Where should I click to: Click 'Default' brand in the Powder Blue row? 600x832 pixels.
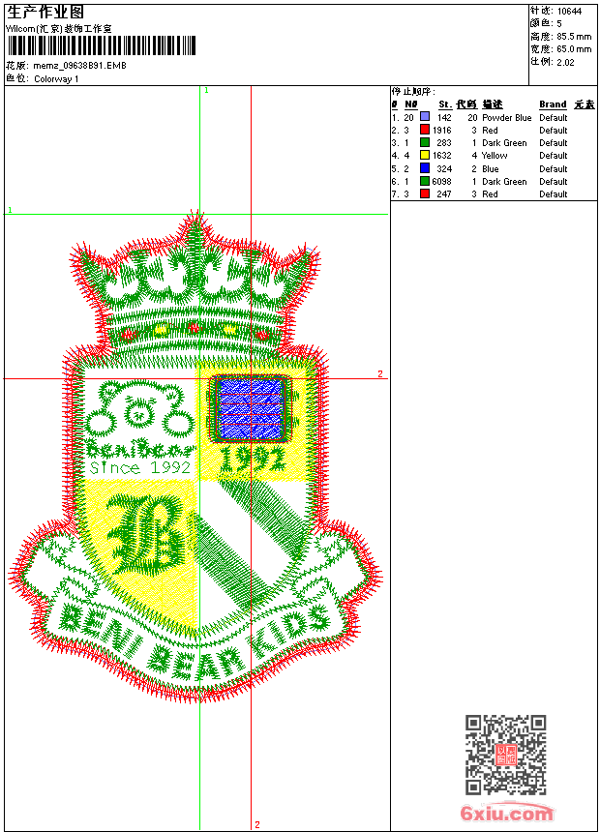coord(554,117)
